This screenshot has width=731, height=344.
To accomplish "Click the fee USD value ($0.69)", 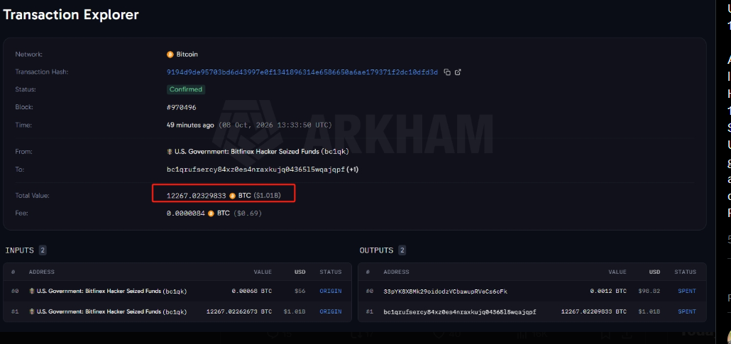I will tap(246, 213).
